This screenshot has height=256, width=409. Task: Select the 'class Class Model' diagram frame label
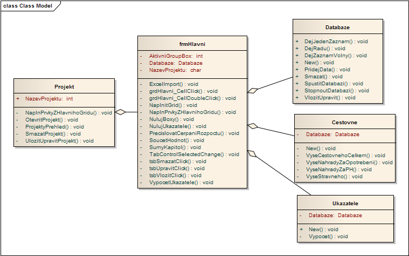coord(27,6)
